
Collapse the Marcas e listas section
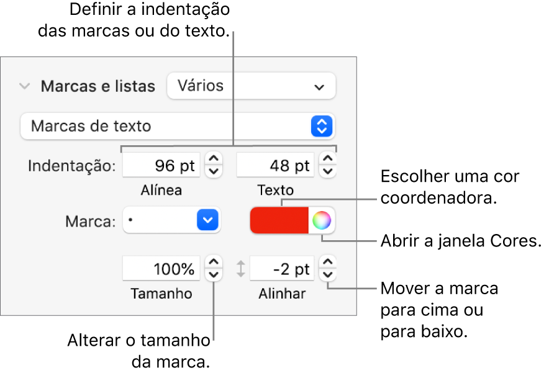coord(24,86)
